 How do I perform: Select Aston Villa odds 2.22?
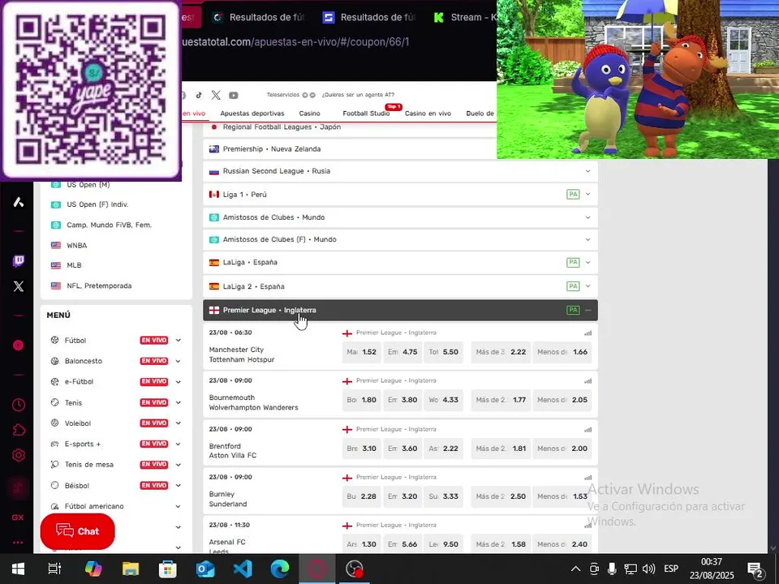[x=443, y=448]
